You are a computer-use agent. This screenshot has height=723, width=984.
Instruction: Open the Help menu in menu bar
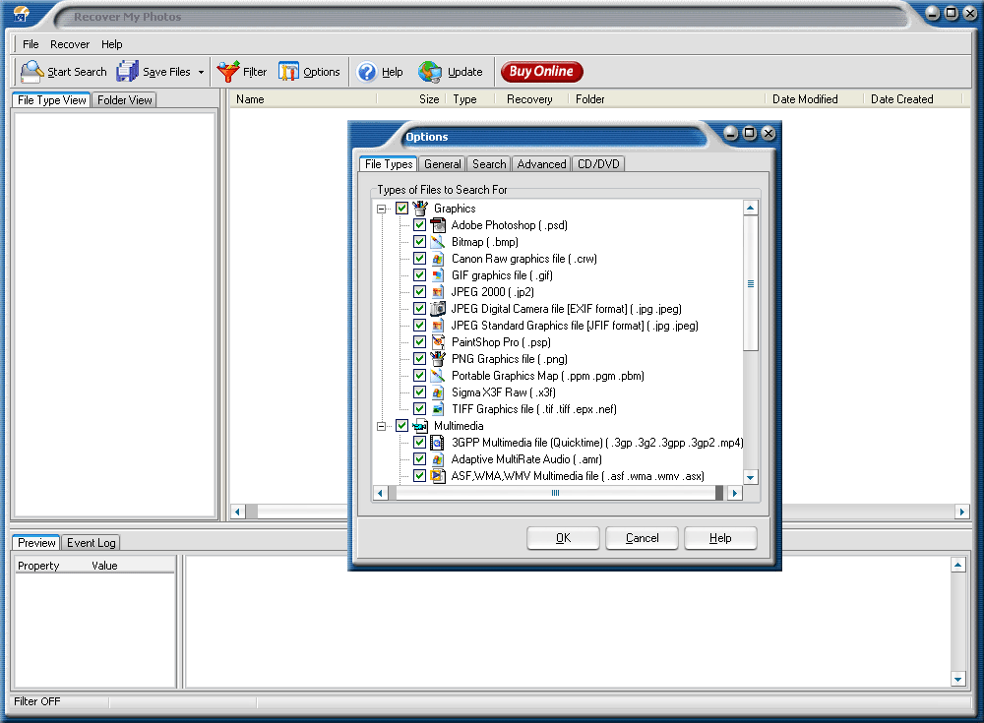[x=112, y=44]
